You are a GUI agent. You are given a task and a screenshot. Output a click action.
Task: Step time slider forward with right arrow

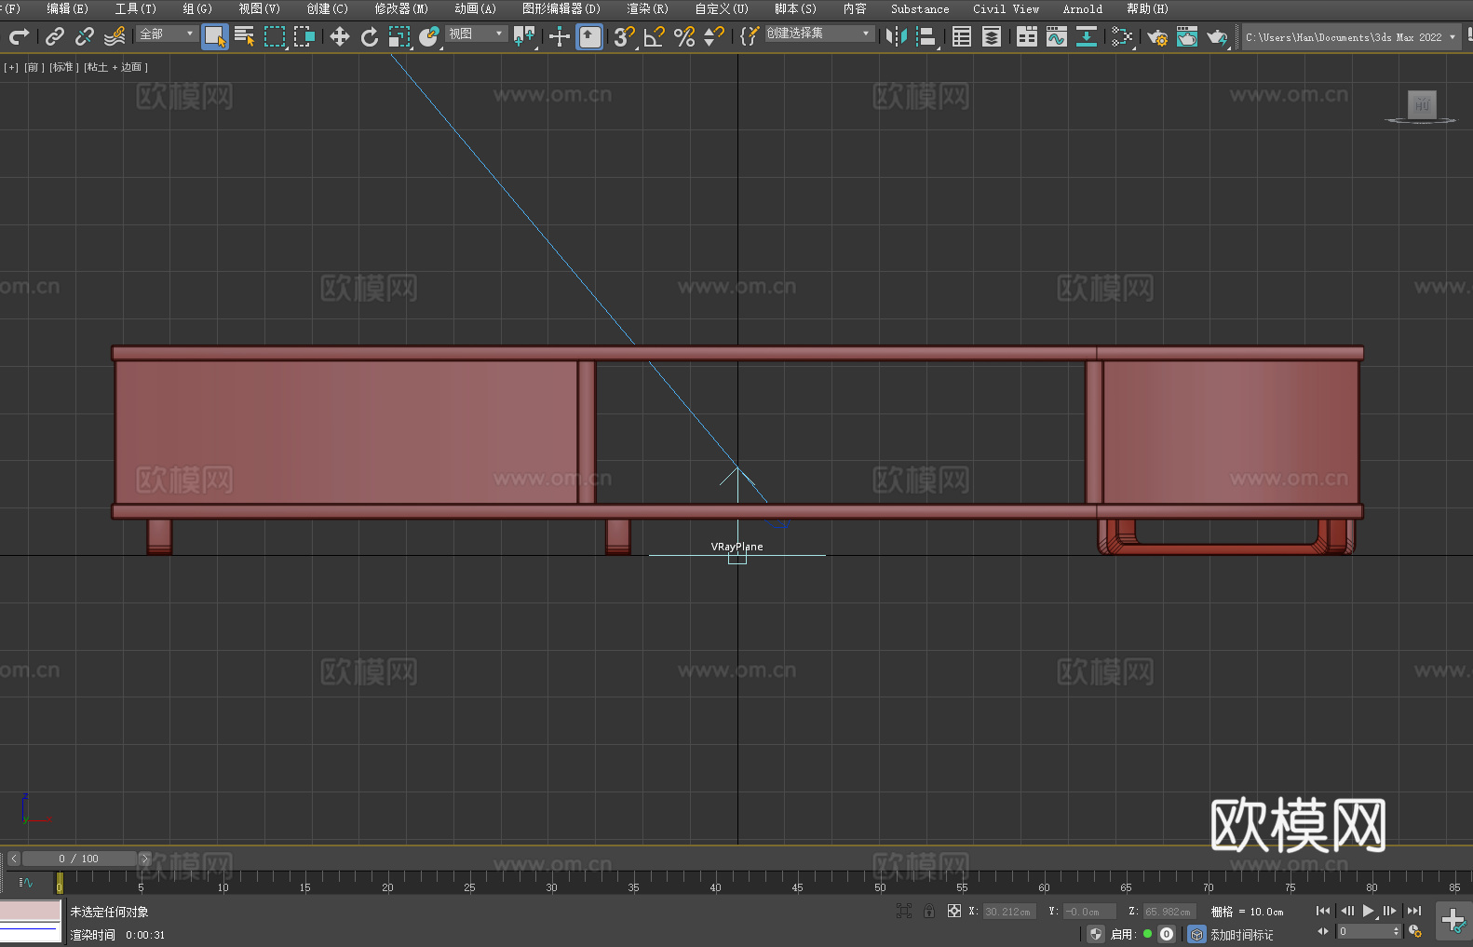(144, 859)
